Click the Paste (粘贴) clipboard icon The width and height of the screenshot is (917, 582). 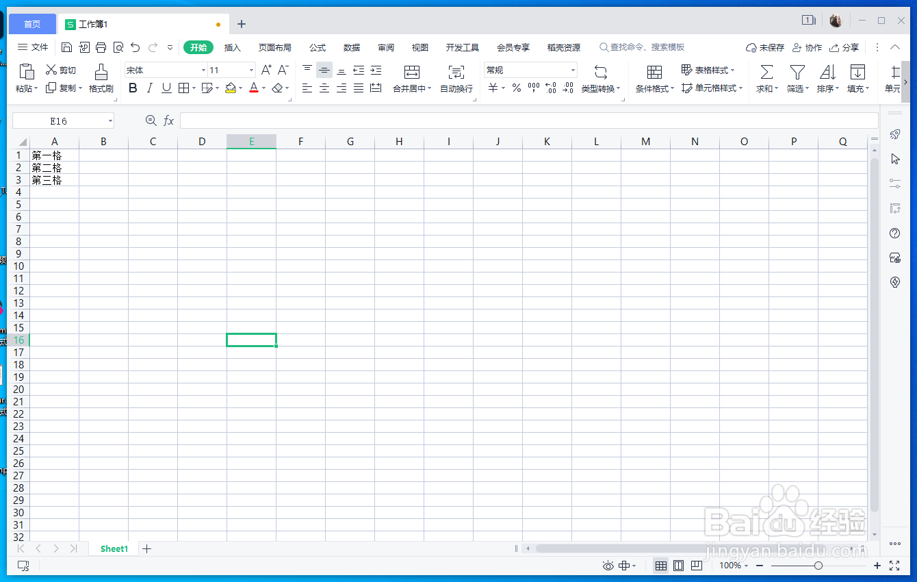27,71
